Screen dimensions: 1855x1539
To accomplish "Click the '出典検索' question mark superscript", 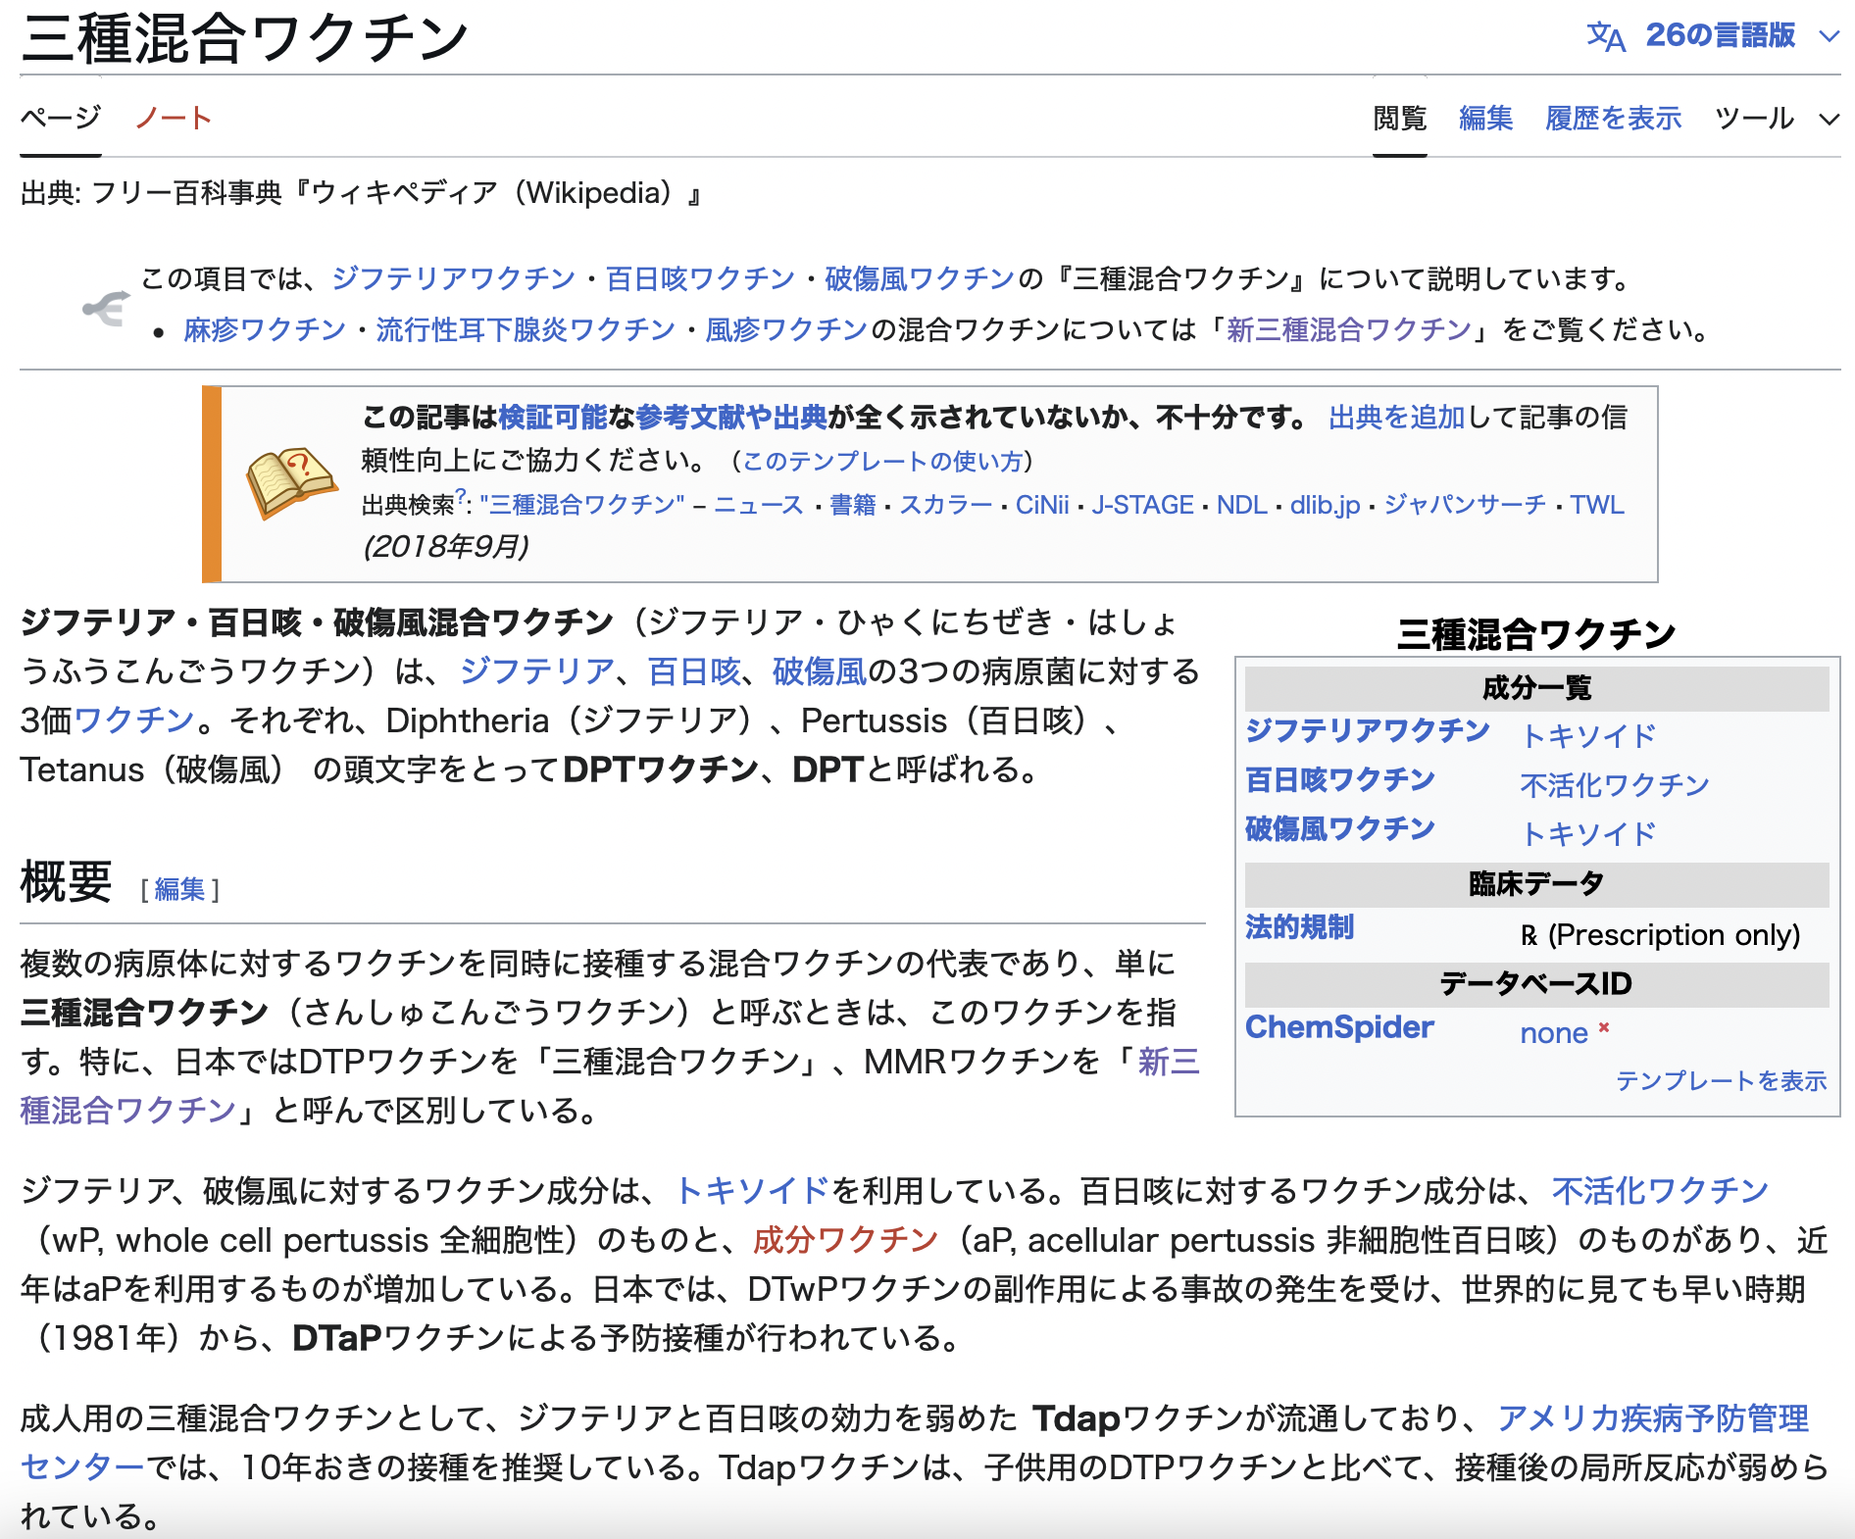I will point(460,496).
